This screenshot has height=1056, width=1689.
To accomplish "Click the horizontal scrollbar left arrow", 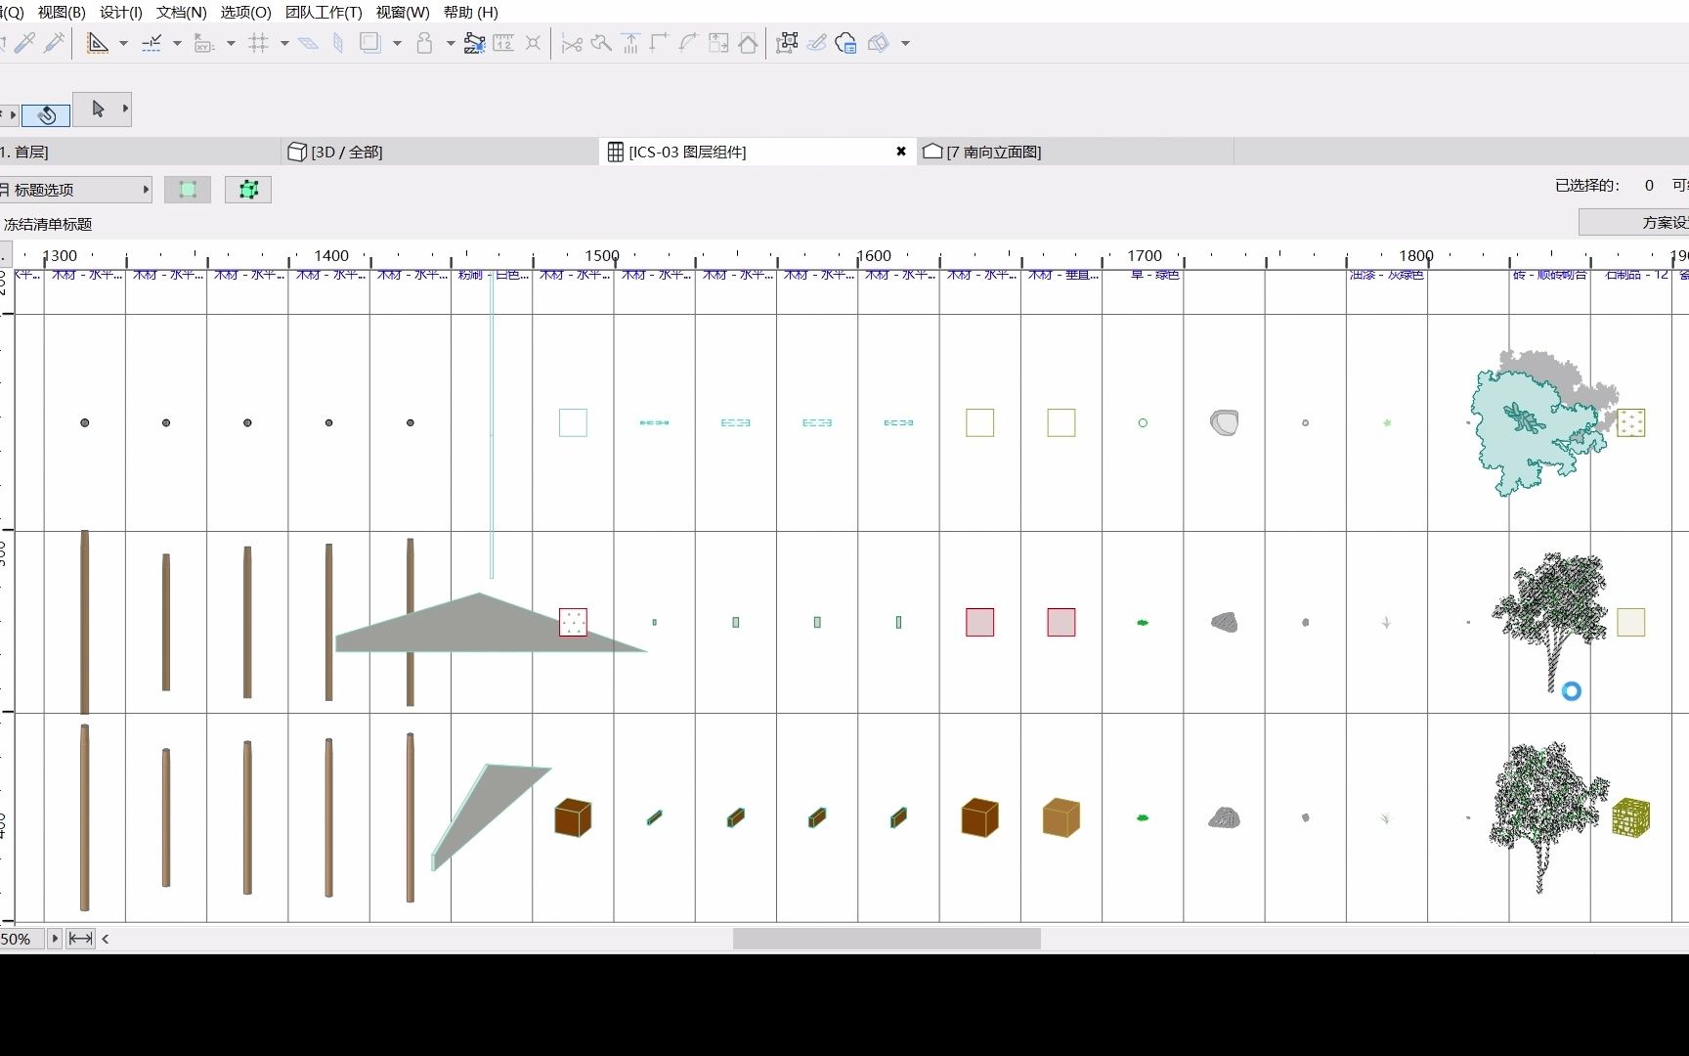I will 106,939.
